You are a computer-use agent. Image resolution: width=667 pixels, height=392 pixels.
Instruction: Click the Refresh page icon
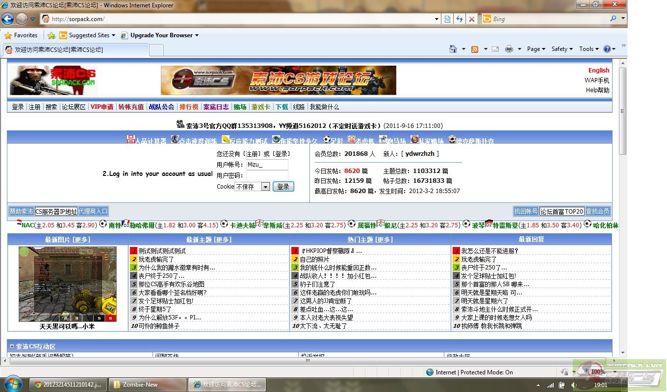460,19
